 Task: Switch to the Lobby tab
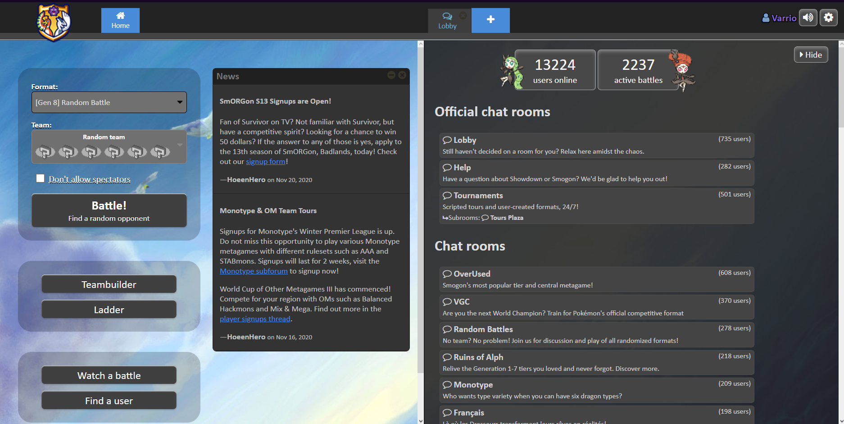447,21
